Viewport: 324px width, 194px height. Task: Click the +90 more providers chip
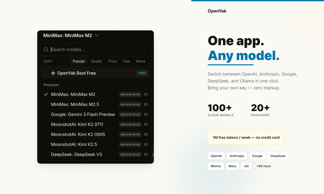click(264, 166)
